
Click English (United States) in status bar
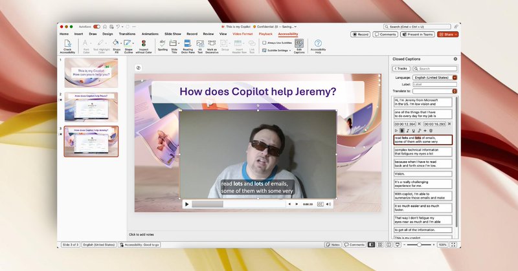click(99, 244)
